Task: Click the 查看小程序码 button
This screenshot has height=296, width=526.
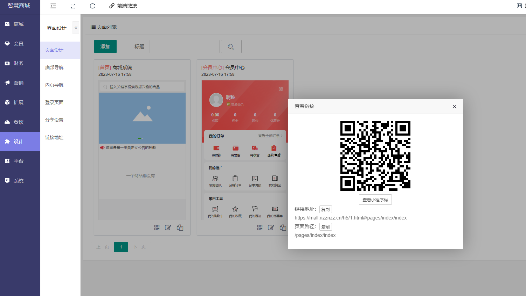Action: (375, 200)
